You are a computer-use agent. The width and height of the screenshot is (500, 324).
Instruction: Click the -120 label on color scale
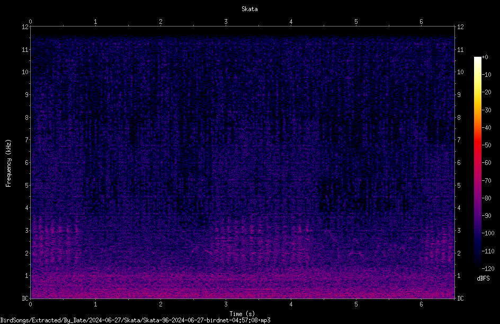488,268
